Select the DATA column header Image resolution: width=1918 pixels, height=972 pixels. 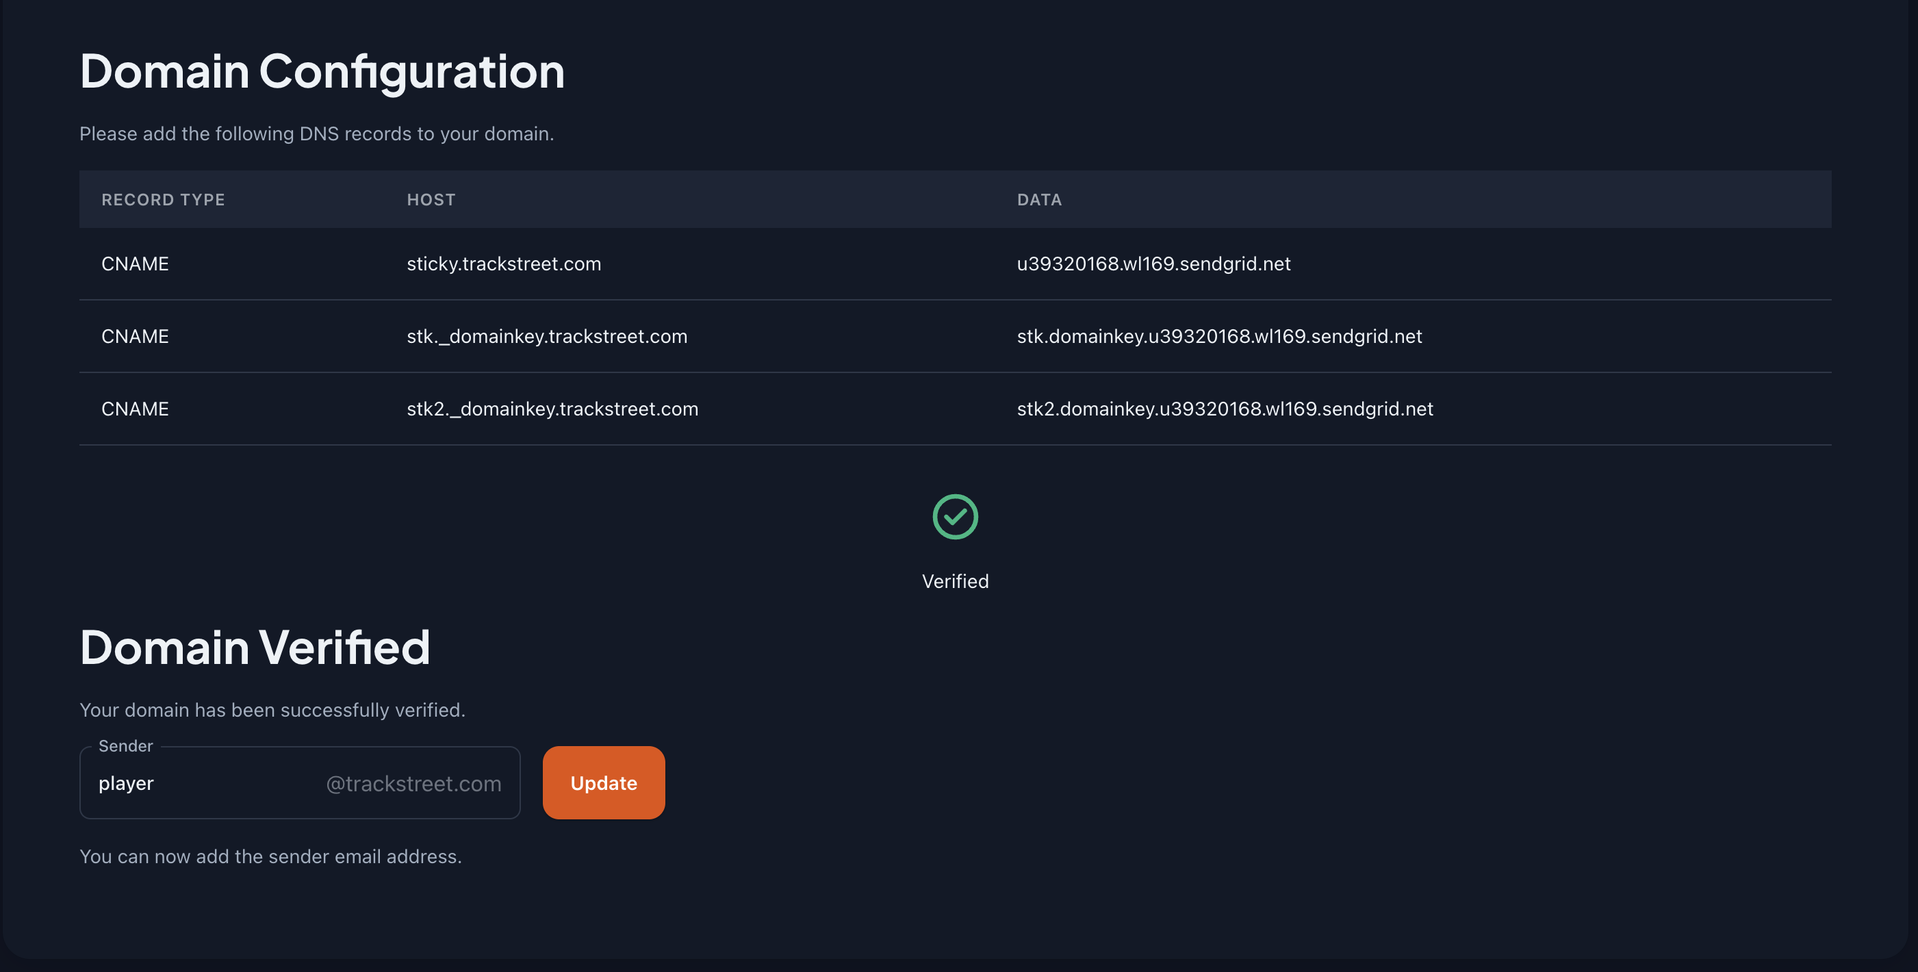tap(1039, 199)
